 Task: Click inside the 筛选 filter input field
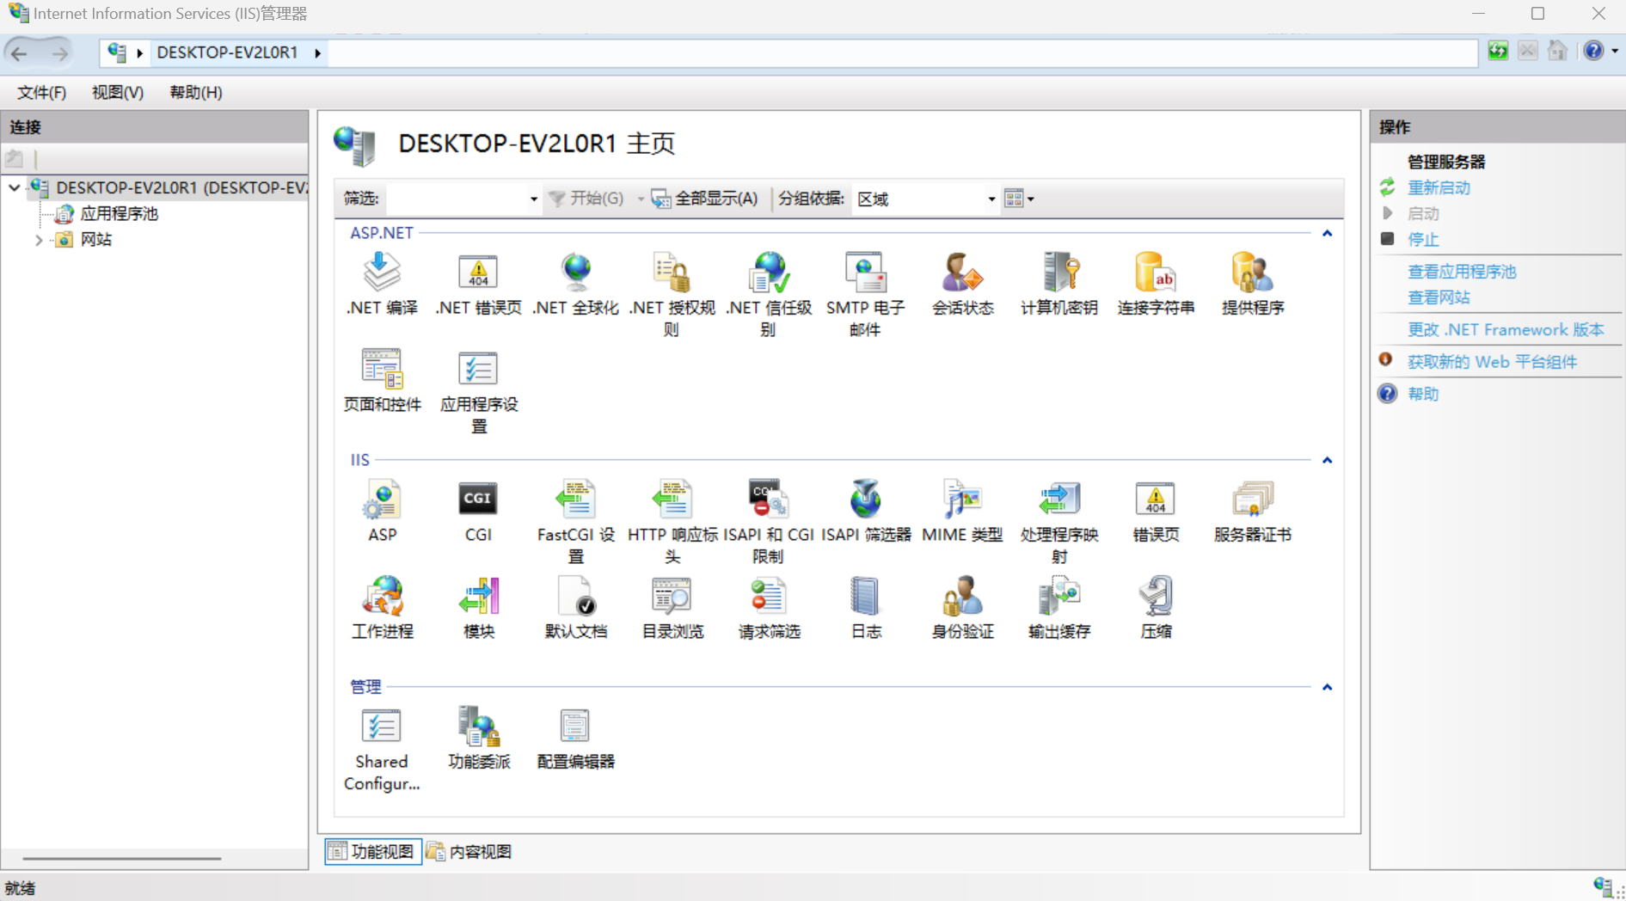click(x=456, y=199)
